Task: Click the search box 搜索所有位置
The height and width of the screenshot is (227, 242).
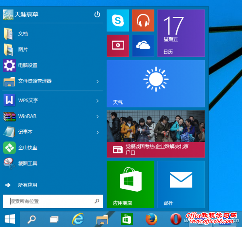Action: (53, 201)
